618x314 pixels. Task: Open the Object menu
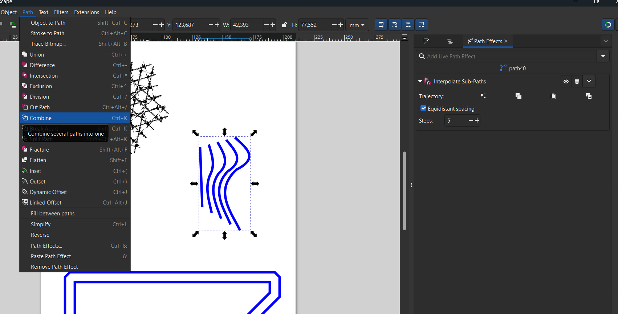9,12
